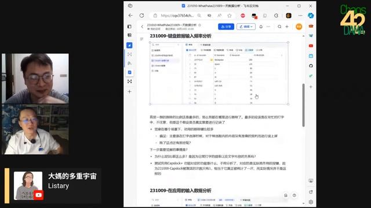Open the Edge workspaces icon in title bar
371x208 pixels.
(130, 6)
